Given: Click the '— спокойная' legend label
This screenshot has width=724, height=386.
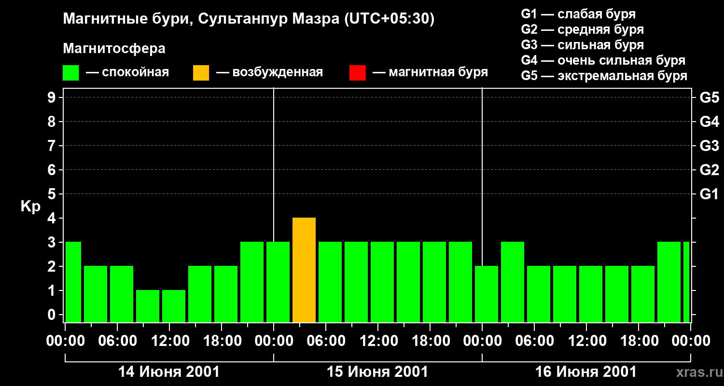Looking at the screenshot, I should point(127,73).
